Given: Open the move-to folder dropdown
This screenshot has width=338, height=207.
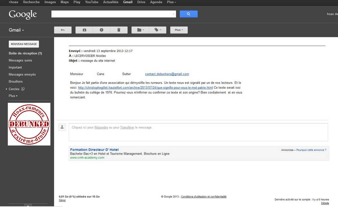Looking at the screenshot, I should click(140, 30).
